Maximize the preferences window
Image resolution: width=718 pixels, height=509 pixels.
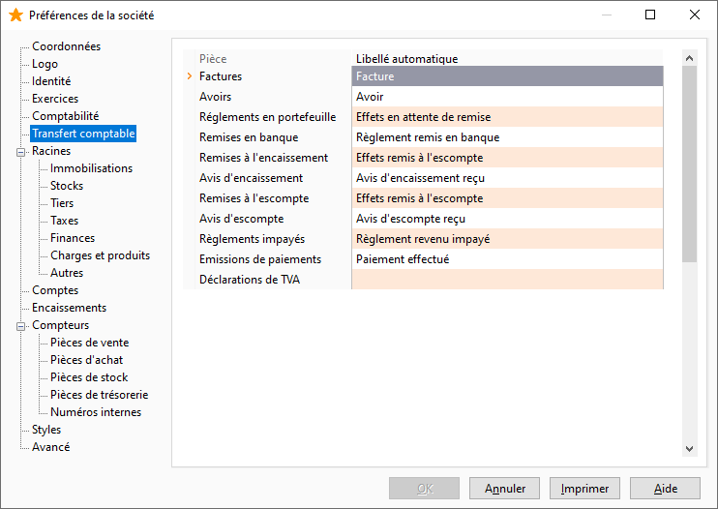point(649,15)
